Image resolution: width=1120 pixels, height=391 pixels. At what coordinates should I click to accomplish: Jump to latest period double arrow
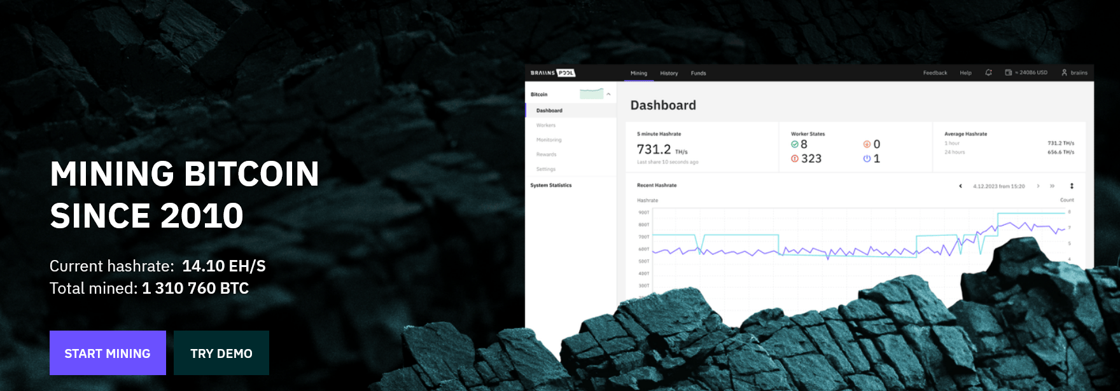pos(1052,186)
